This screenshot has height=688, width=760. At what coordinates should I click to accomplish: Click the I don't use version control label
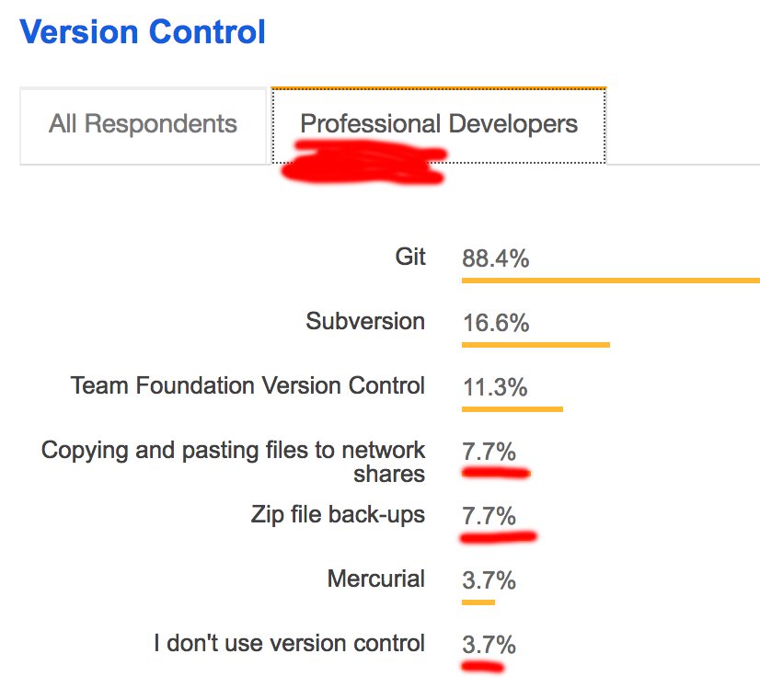point(289,643)
